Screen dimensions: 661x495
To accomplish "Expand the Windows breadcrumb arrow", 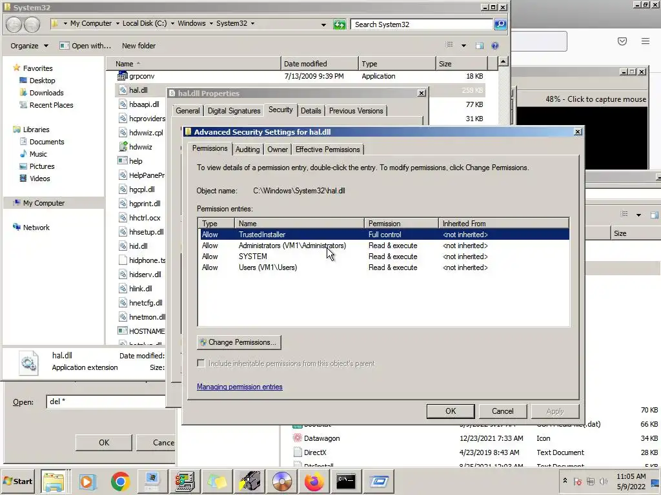I will coord(211,24).
